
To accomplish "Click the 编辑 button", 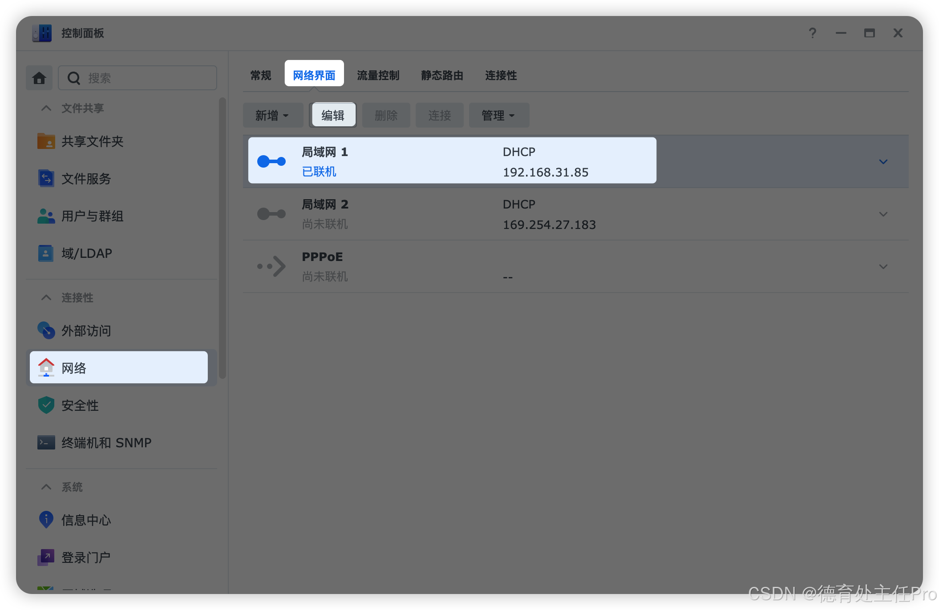I will pyautogui.click(x=333, y=116).
